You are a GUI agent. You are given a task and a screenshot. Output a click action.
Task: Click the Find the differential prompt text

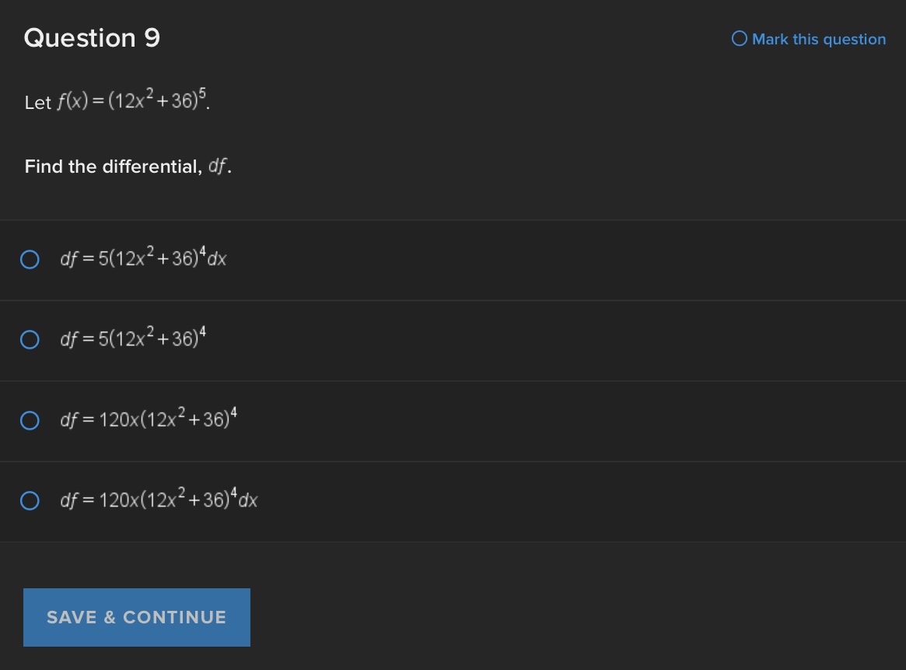(x=128, y=166)
